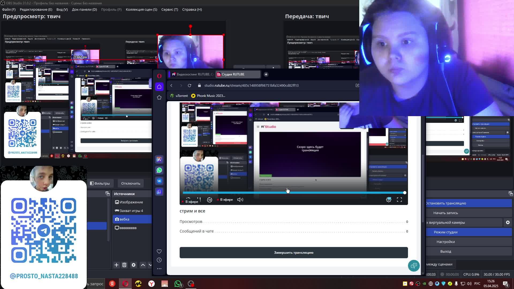Switch to Видеохостинг RUTUBE tab
514x289 pixels.
[x=192, y=74]
